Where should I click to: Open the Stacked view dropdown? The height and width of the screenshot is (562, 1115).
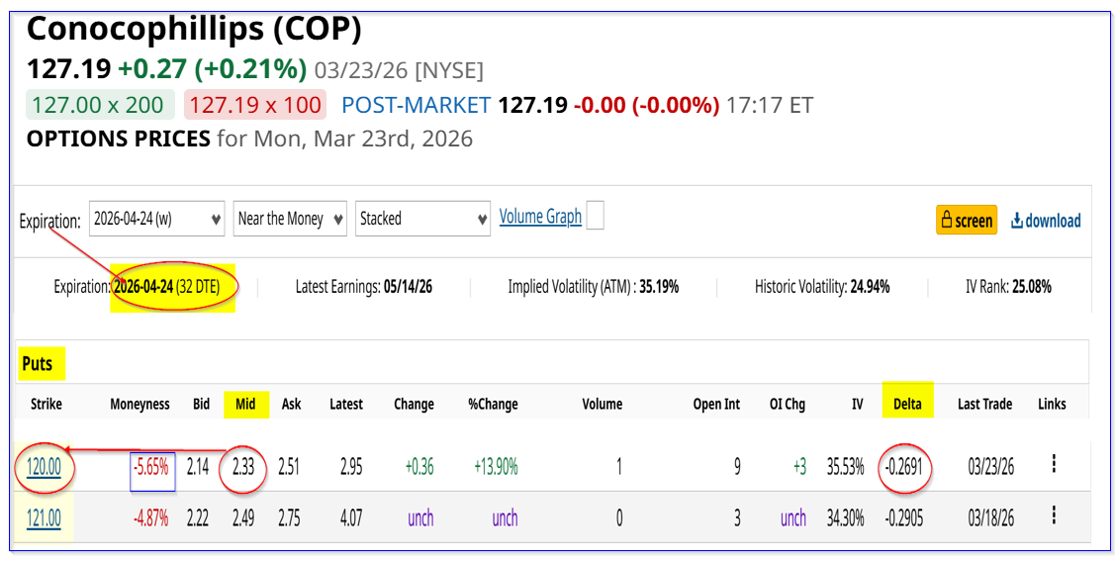pos(423,219)
